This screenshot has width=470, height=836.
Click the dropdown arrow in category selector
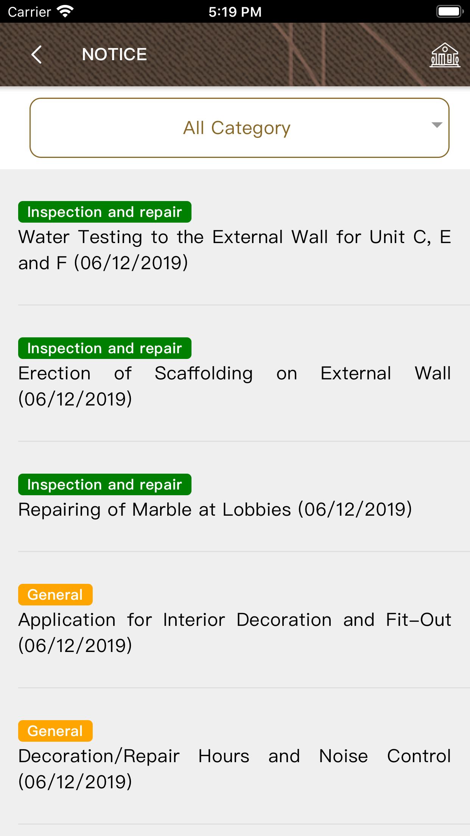click(437, 125)
